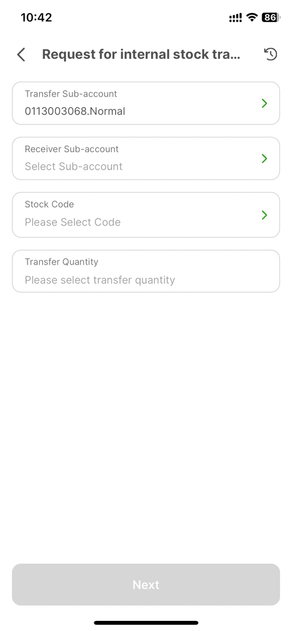
Task: Expand the Transfer Sub-account green chevron
Action: pos(264,103)
